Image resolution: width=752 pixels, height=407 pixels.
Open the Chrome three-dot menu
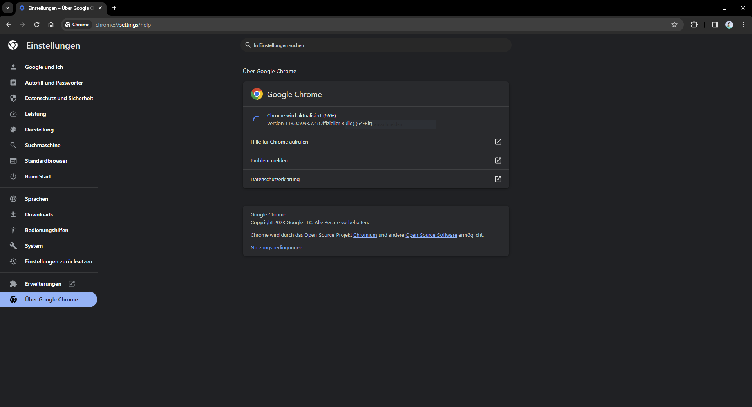point(743,25)
